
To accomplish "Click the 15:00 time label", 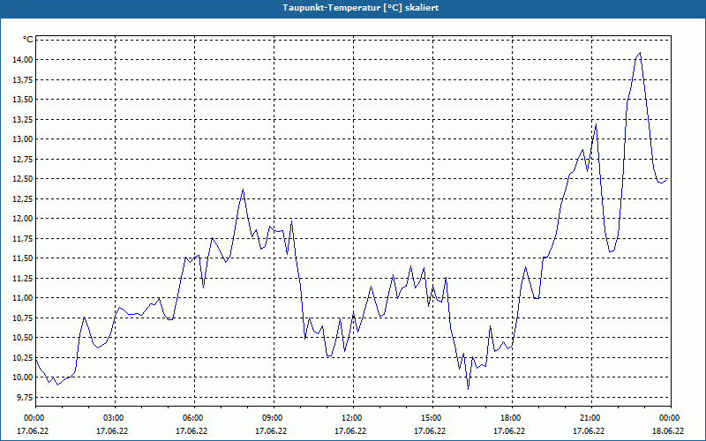I will click(432, 418).
